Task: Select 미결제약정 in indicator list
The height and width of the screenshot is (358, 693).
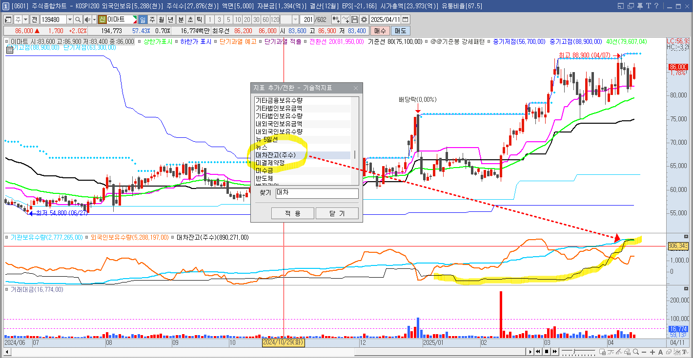Action: pyautogui.click(x=303, y=163)
